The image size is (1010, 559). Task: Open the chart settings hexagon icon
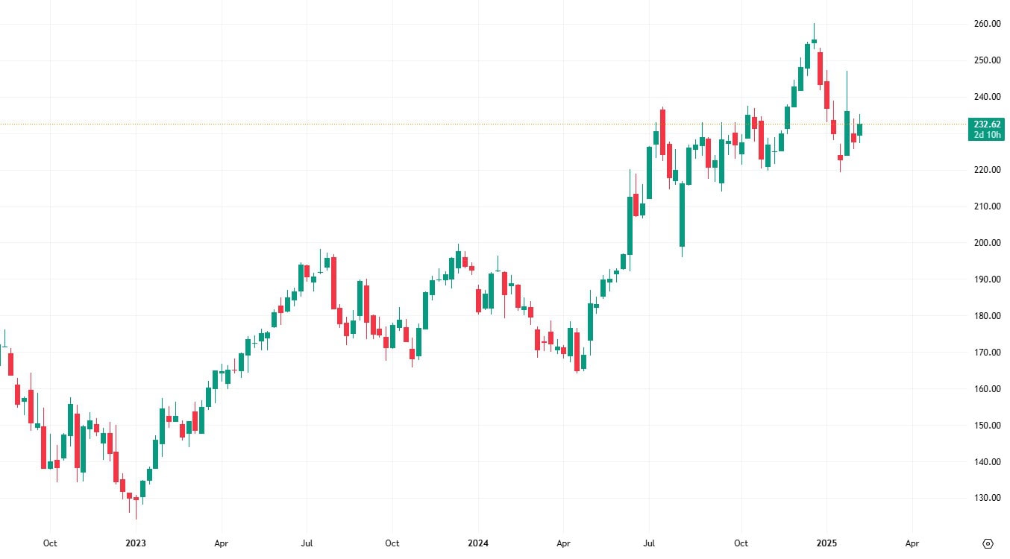click(x=988, y=543)
